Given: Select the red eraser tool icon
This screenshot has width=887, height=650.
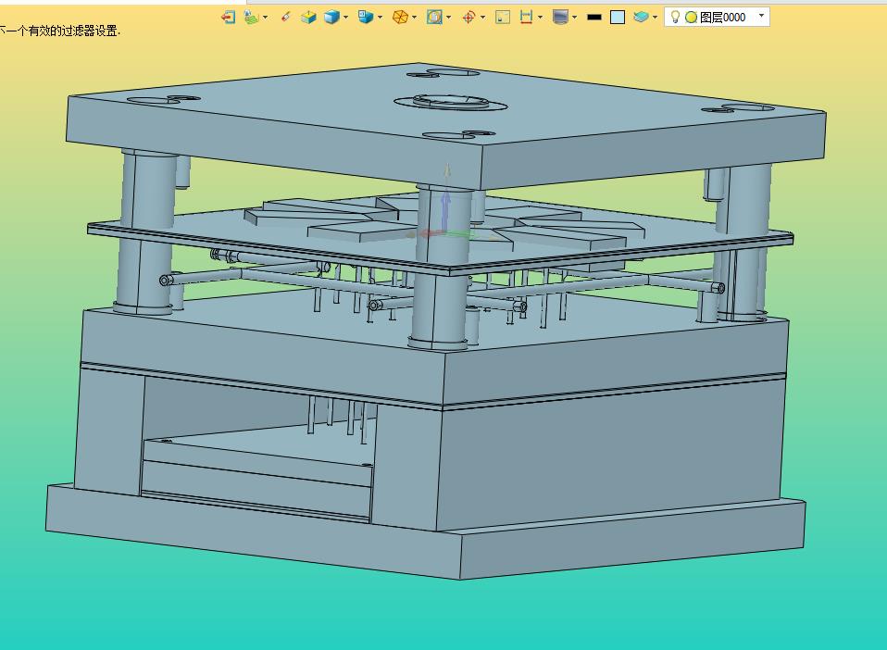Looking at the screenshot, I should (285, 17).
